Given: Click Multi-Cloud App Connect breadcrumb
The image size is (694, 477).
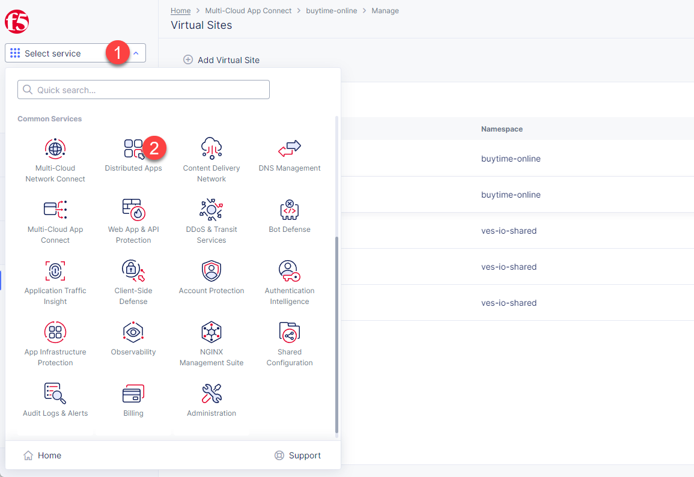Looking at the screenshot, I should pos(248,11).
